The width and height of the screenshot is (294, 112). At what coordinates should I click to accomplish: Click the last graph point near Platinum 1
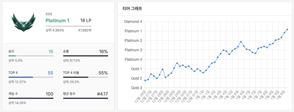[x=287, y=29]
